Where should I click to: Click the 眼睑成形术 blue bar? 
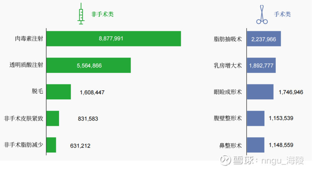260,92
